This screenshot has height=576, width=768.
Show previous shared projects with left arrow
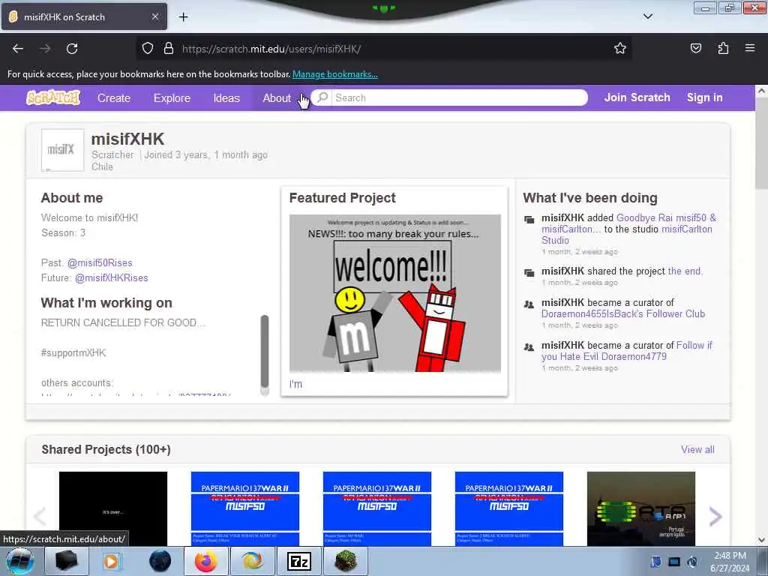tap(40, 516)
